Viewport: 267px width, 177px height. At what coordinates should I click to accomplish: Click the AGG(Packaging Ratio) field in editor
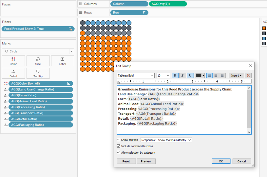(157, 123)
